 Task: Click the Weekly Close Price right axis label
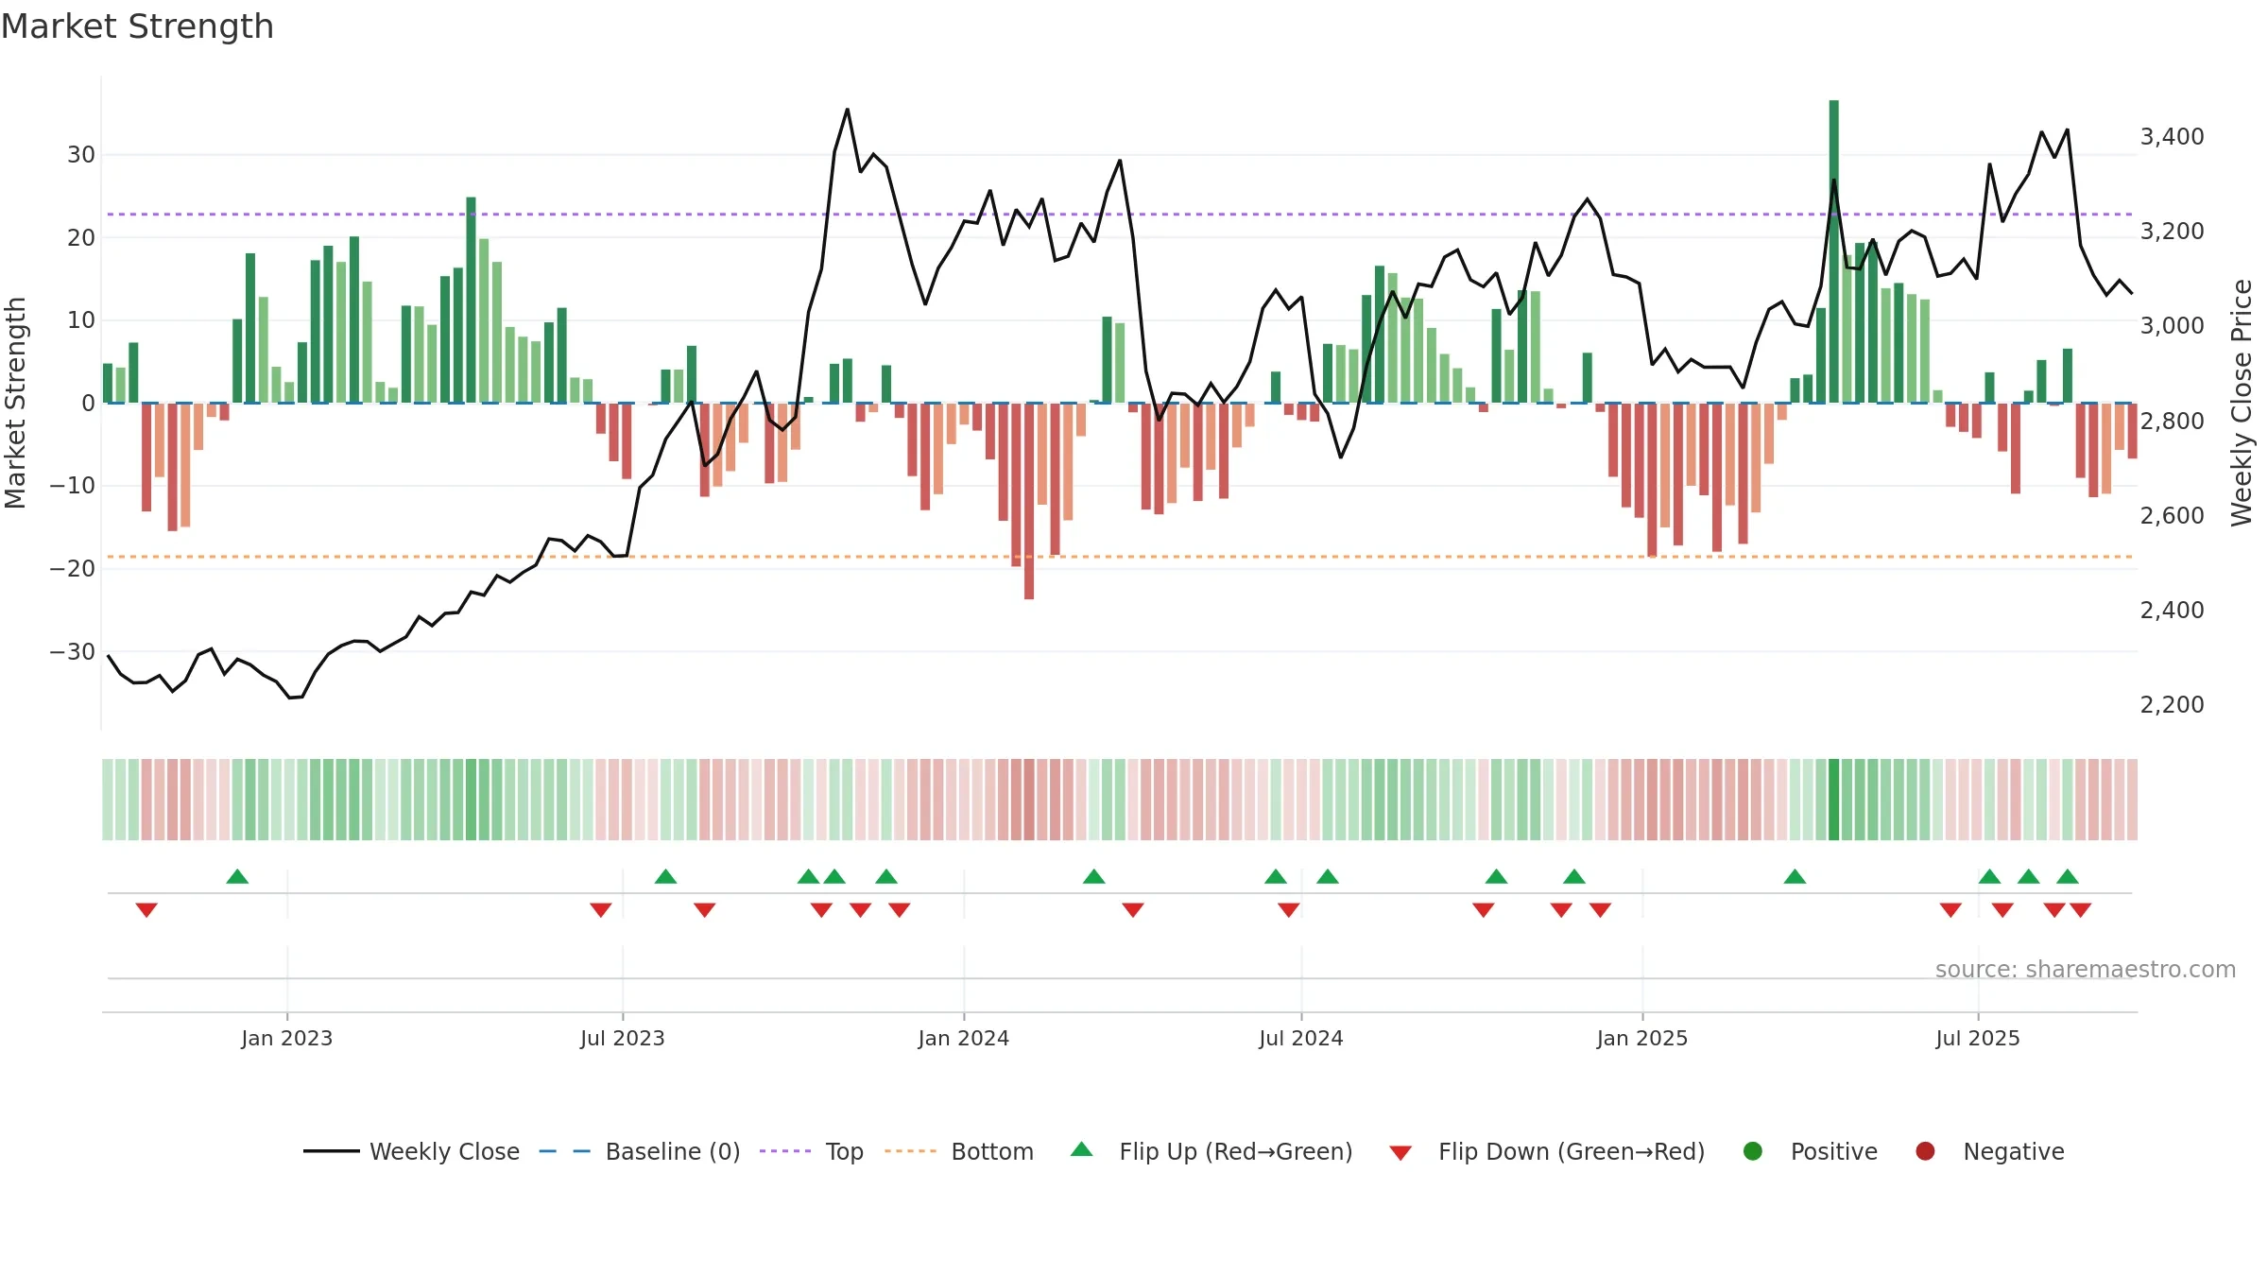click(2242, 404)
